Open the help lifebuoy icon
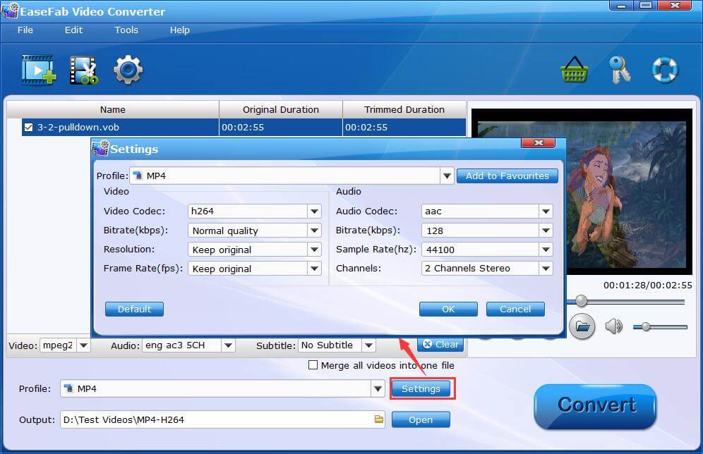This screenshot has height=454, width=703. point(664,70)
